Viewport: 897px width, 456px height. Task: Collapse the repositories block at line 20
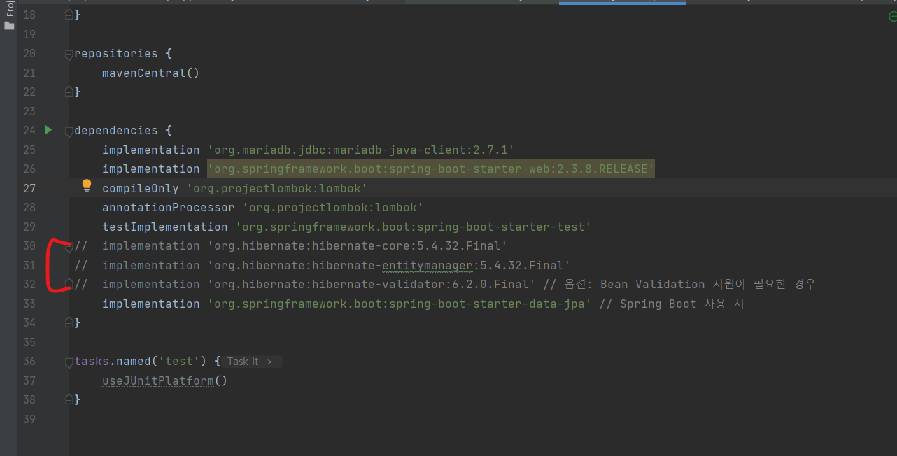click(x=69, y=54)
